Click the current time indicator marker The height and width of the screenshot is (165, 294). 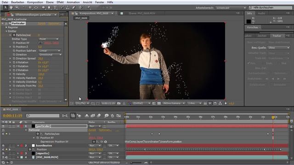(x=273, y=117)
